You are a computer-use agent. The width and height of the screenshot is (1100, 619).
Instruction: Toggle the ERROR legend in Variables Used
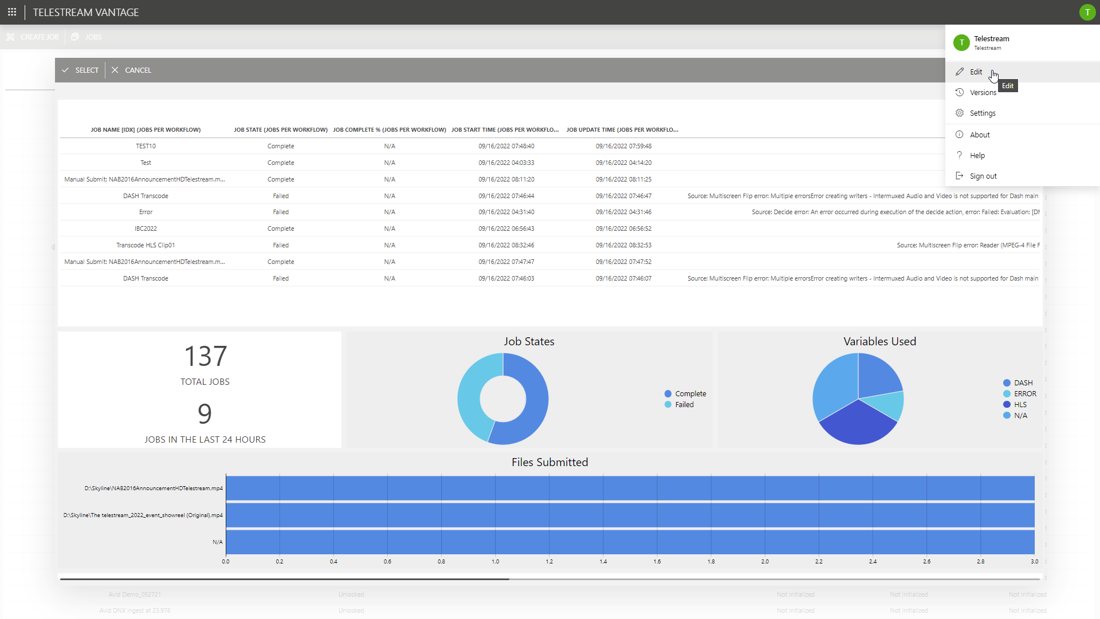coord(1020,394)
